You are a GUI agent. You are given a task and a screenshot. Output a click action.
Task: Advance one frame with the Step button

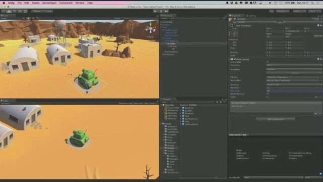coord(166,11)
